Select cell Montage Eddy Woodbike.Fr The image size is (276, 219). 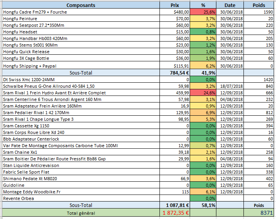pyautogui.click(x=81, y=192)
